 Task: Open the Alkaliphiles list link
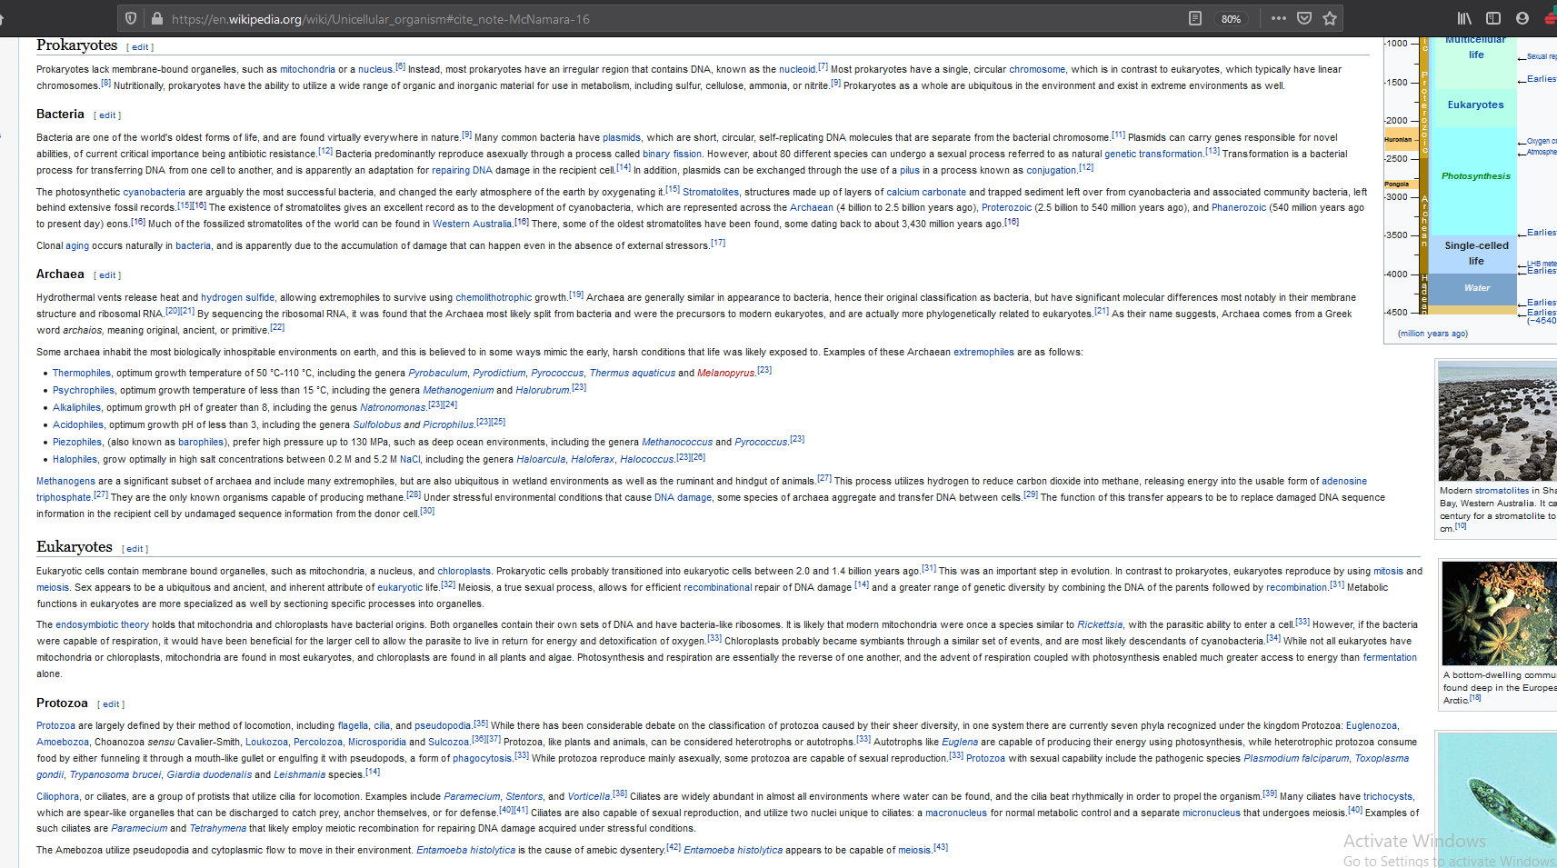77,408
